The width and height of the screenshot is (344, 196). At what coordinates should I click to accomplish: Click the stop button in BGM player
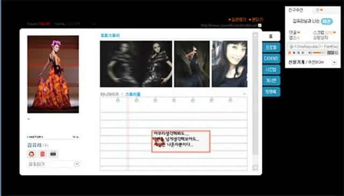pyautogui.click(x=294, y=53)
